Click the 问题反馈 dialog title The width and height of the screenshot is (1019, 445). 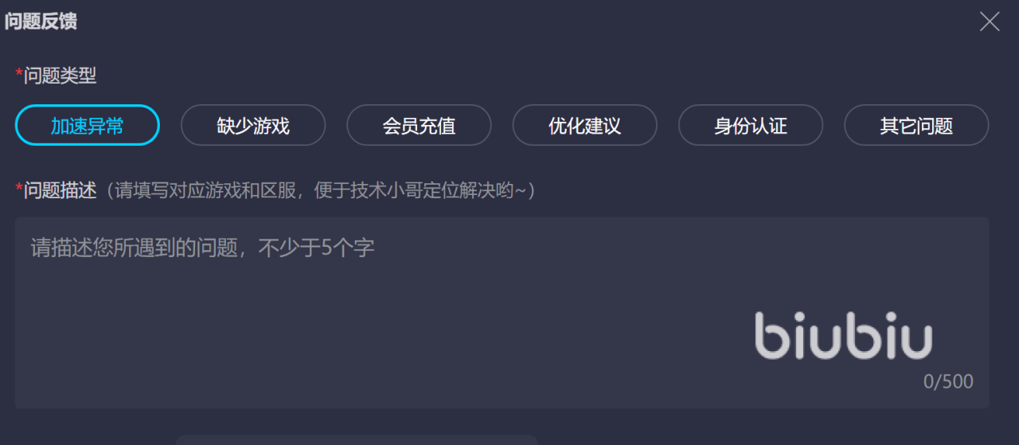point(41,21)
